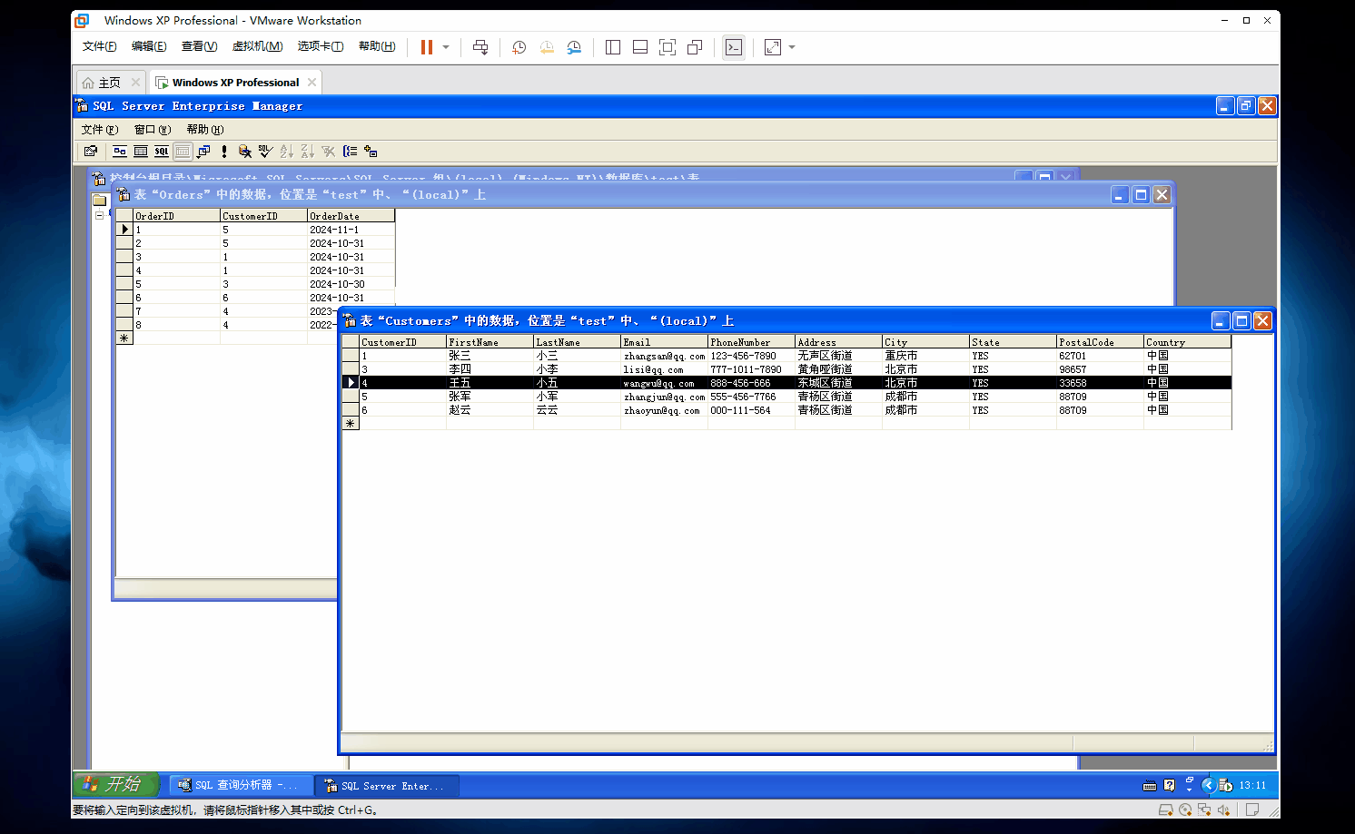
Task: Select the Windows XP Professional tab
Action: coord(235,83)
